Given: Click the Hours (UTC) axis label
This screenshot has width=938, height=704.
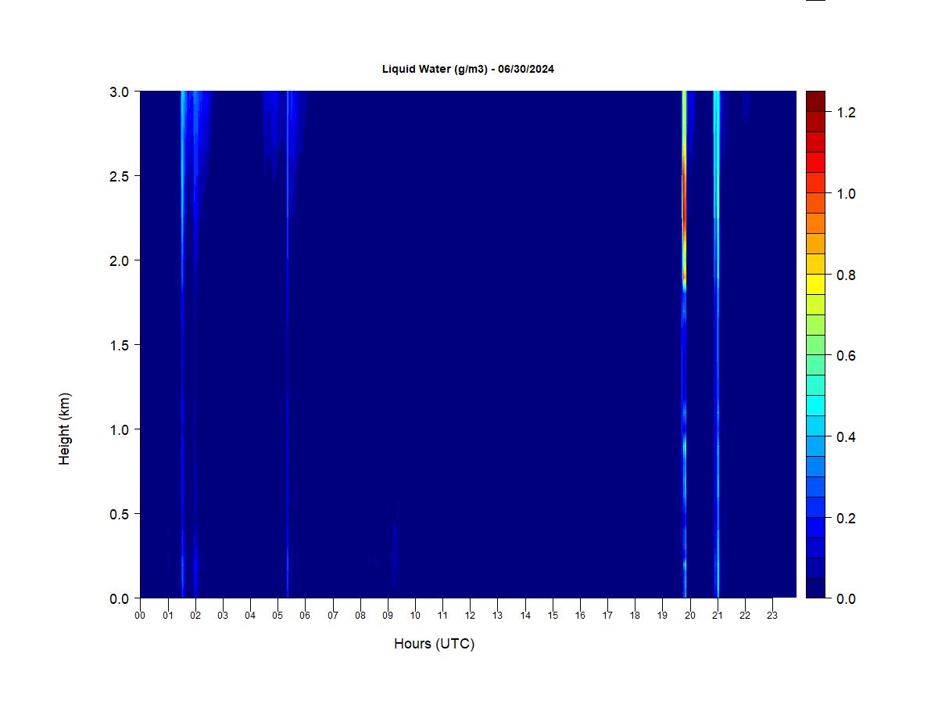Looking at the screenshot, I should point(434,644).
